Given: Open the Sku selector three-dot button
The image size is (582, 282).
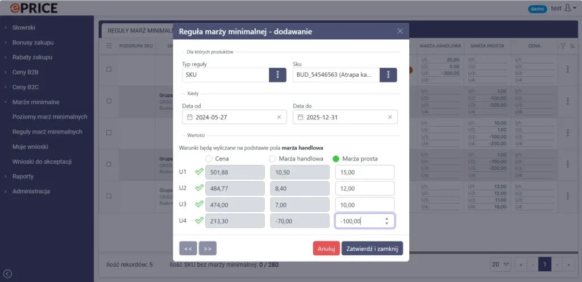Looking at the screenshot, I should 388,75.
